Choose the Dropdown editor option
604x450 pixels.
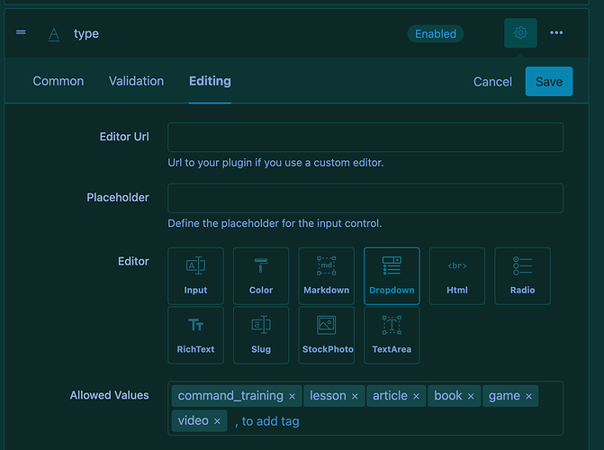[392, 276]
